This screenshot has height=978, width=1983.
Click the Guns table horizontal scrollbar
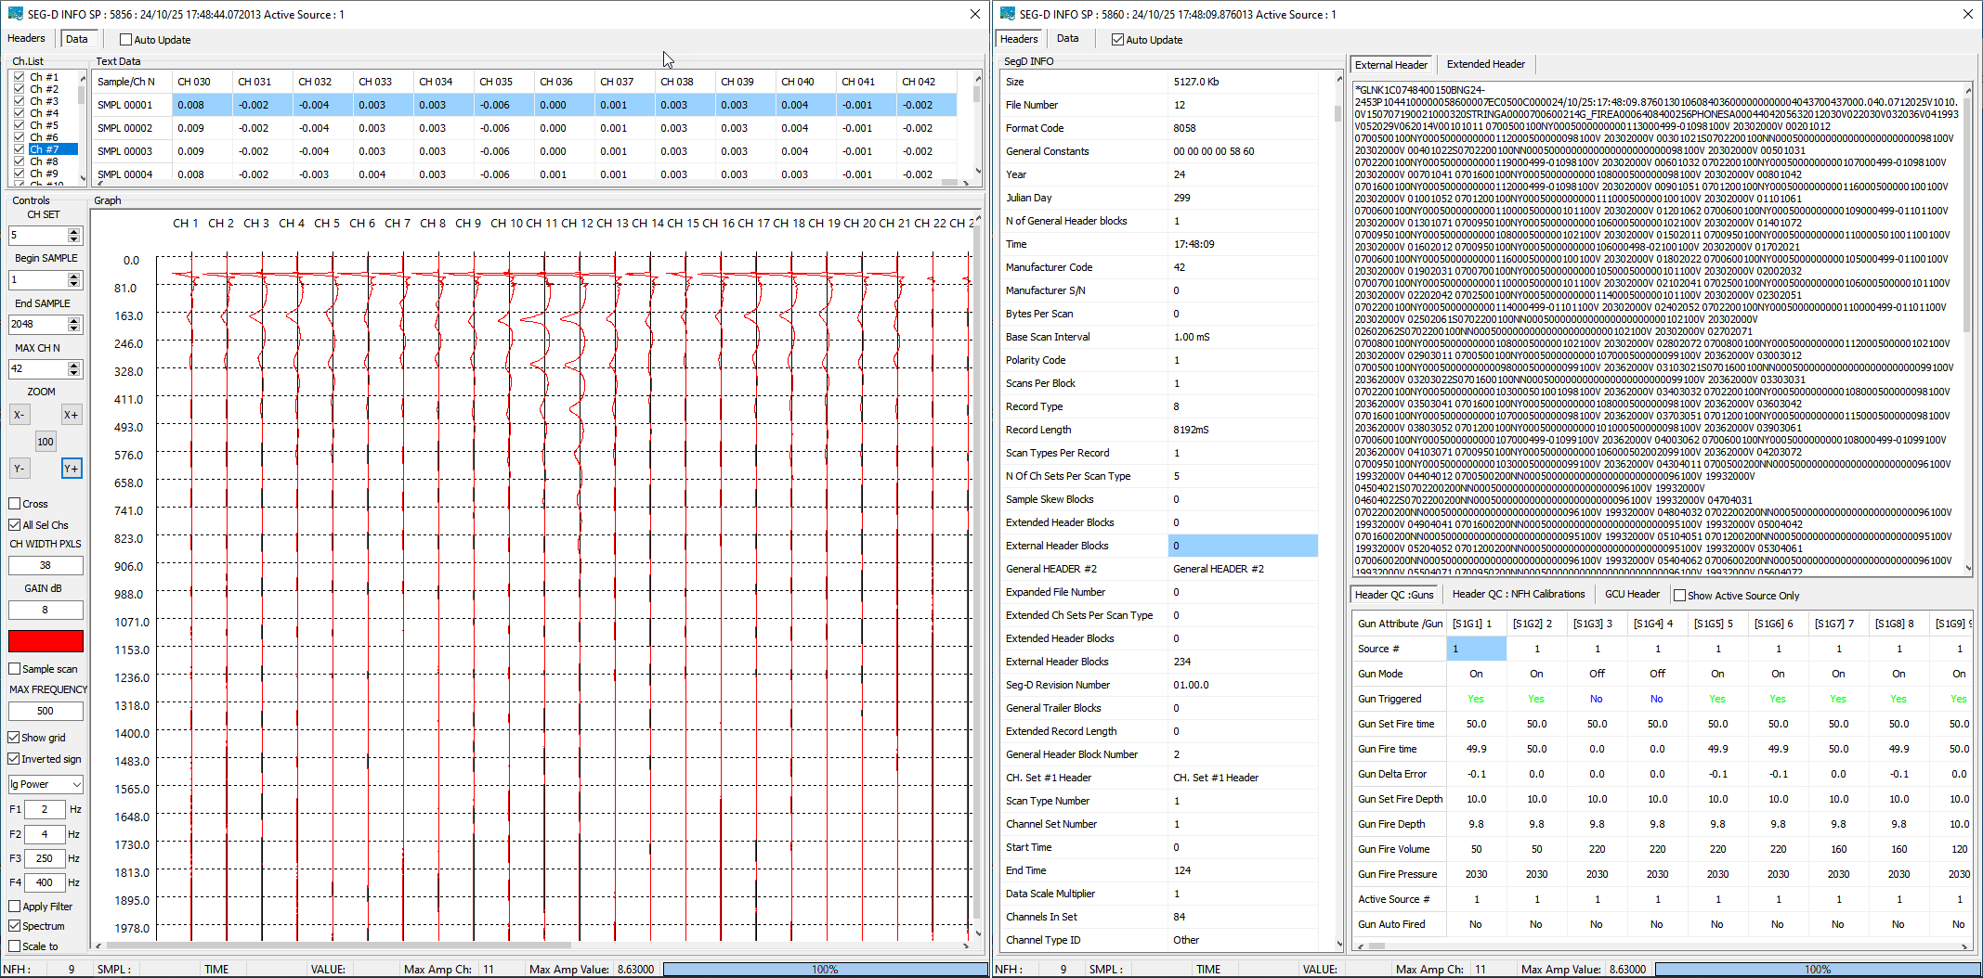(x=1662, y=946)
